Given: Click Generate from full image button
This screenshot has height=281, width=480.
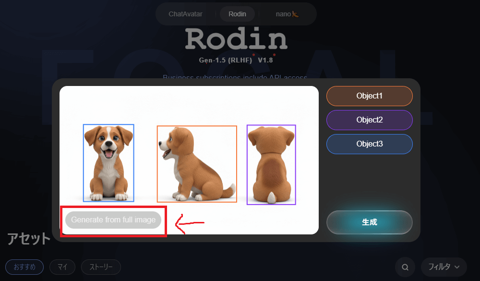Looking at the screenshot, I should click(113, 220).
